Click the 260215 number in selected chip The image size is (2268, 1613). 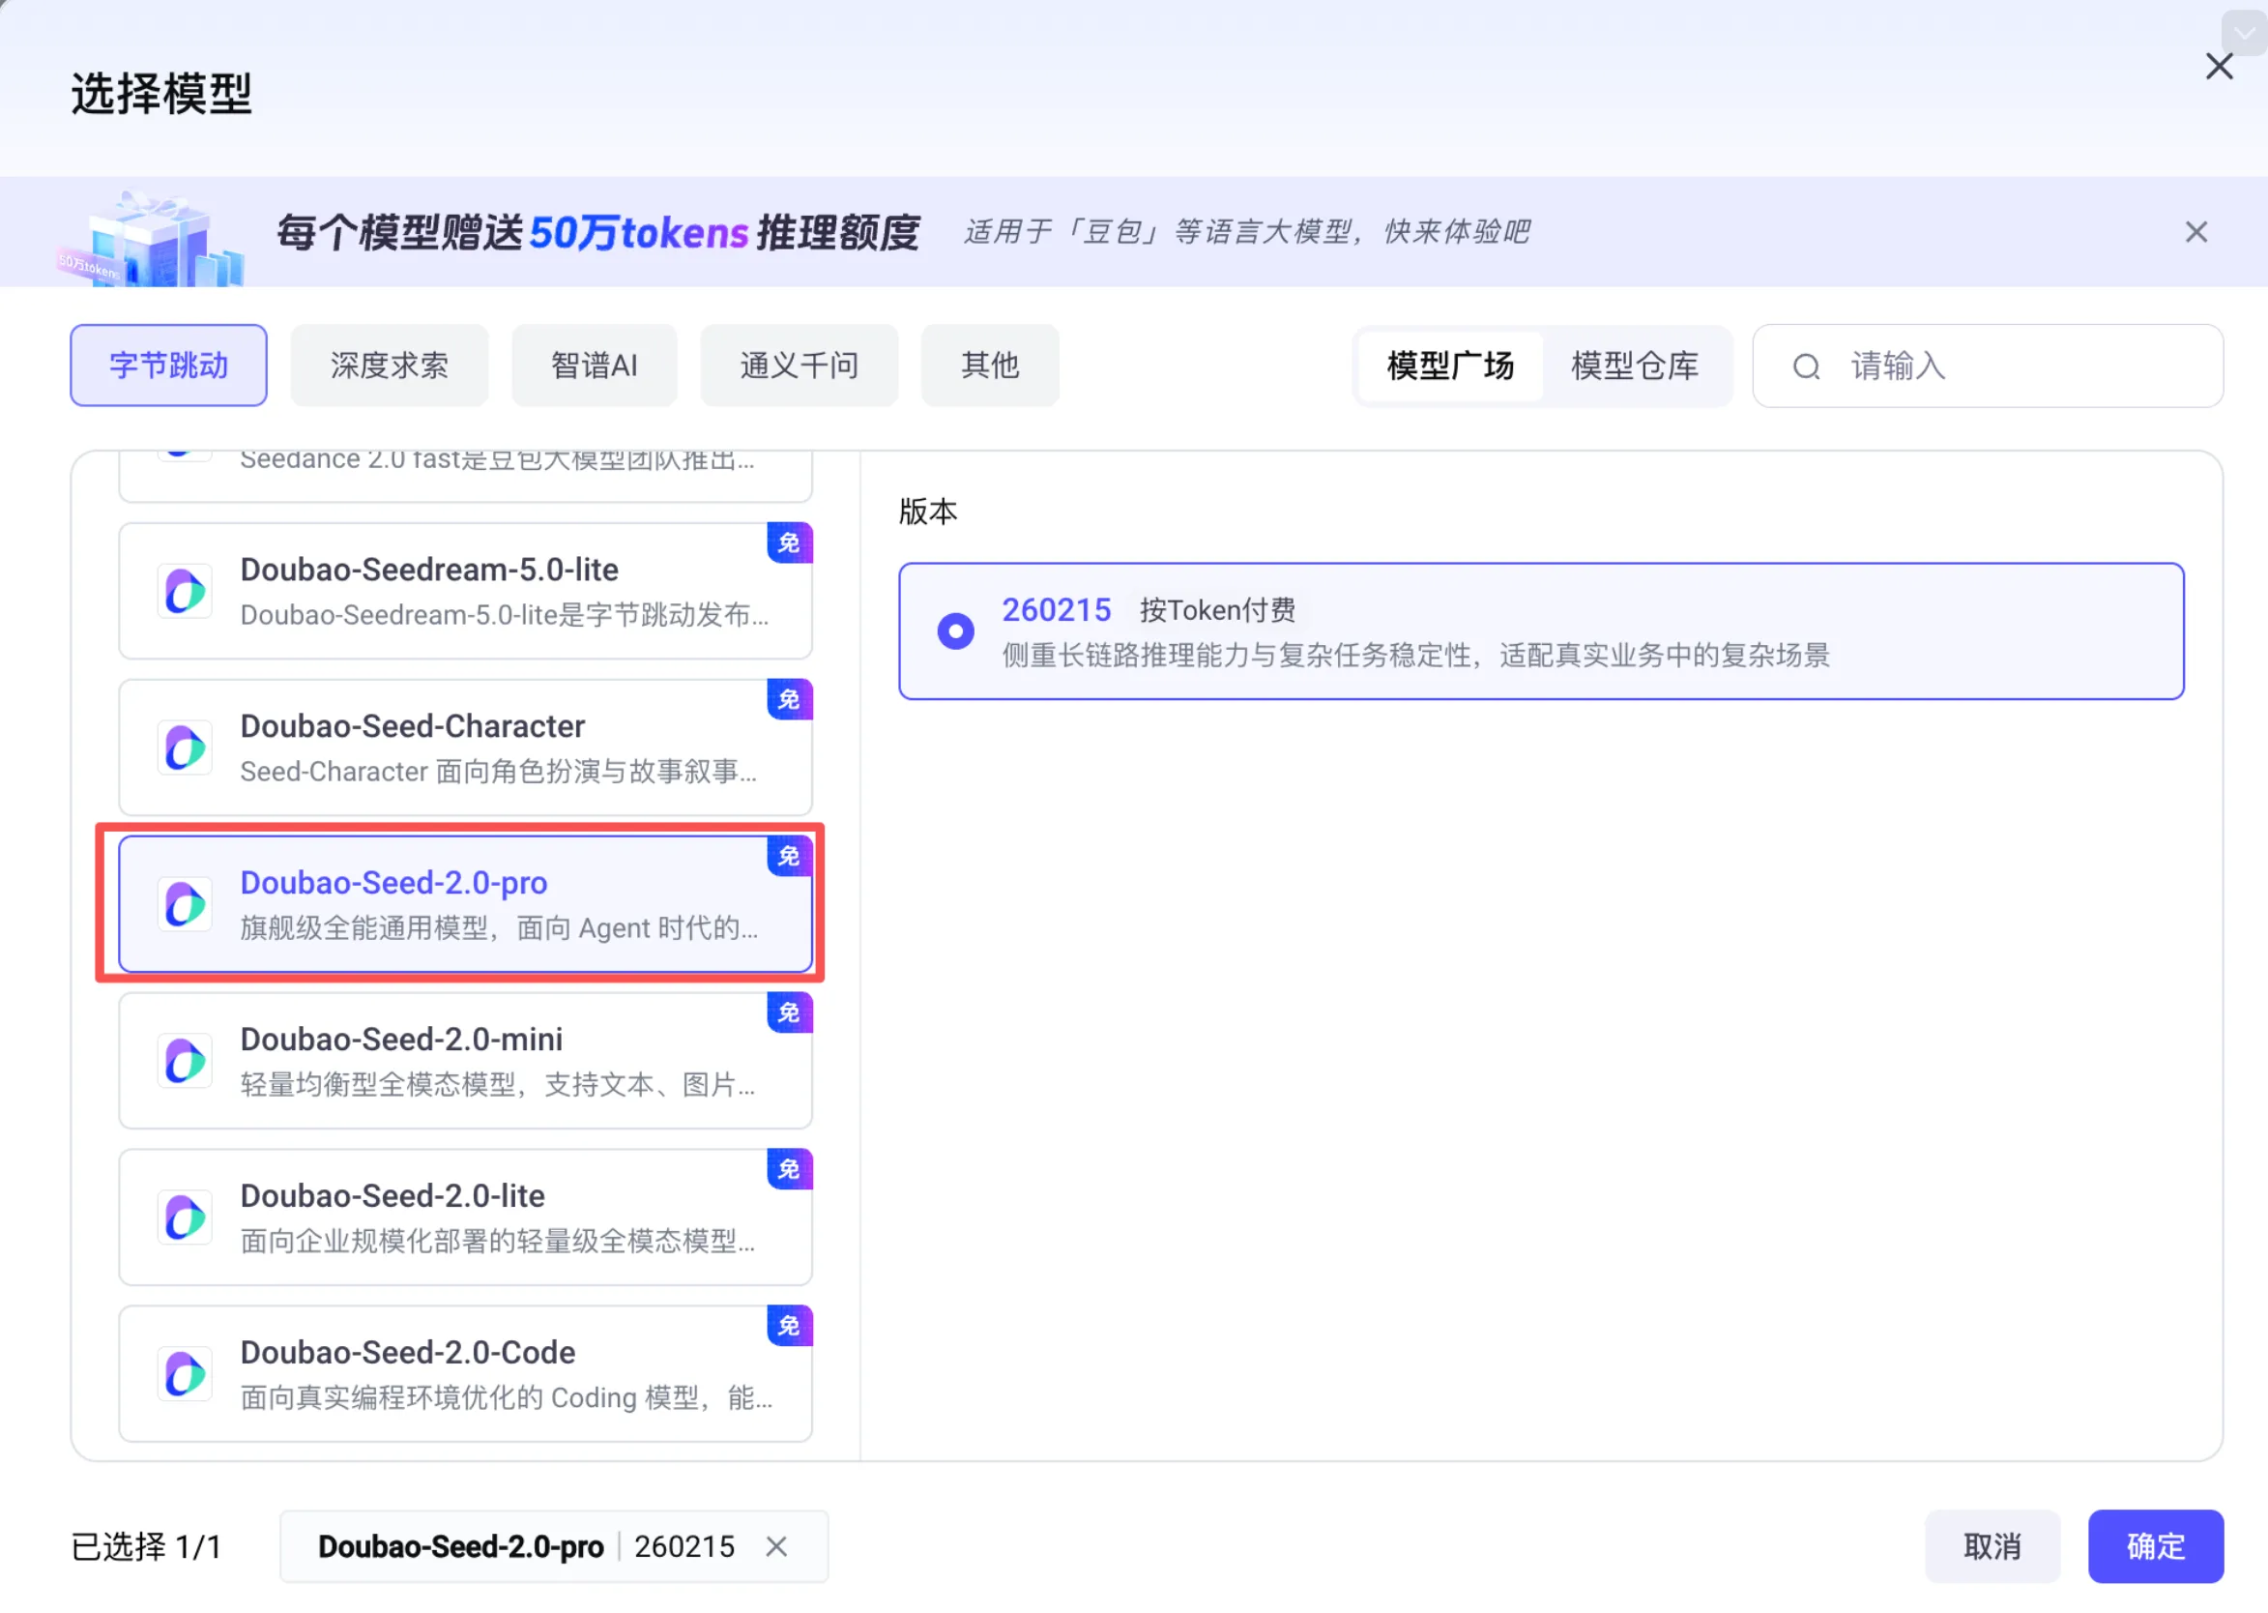tap(684, 1546)
